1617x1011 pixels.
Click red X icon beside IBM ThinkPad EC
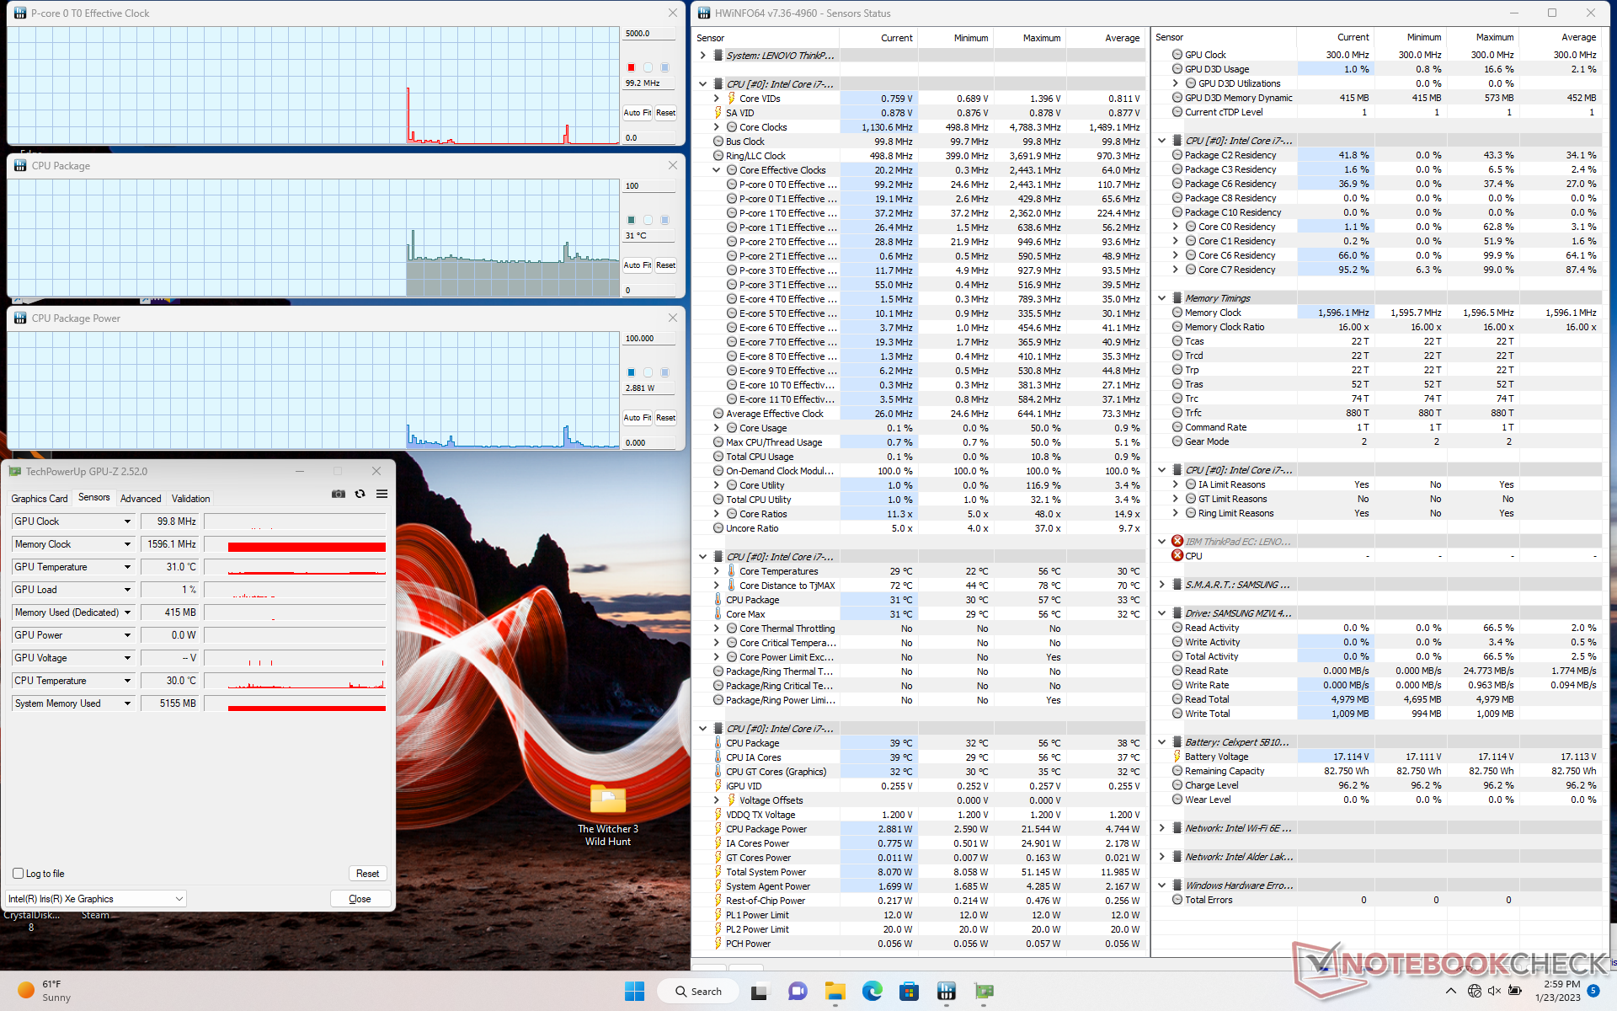tap(1177, 542)
